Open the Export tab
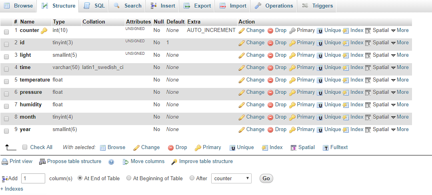 197,6
